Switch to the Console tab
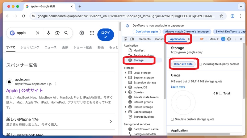 click(x=159, y=39)
